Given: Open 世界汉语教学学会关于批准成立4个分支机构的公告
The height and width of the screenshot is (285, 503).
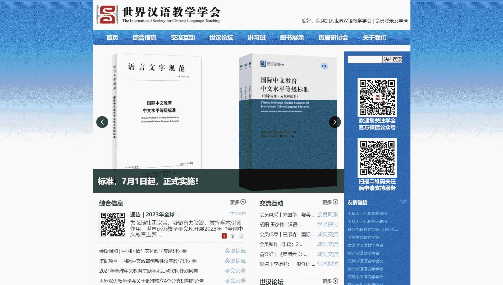Looking at the screenshot, I should [152, 281].
